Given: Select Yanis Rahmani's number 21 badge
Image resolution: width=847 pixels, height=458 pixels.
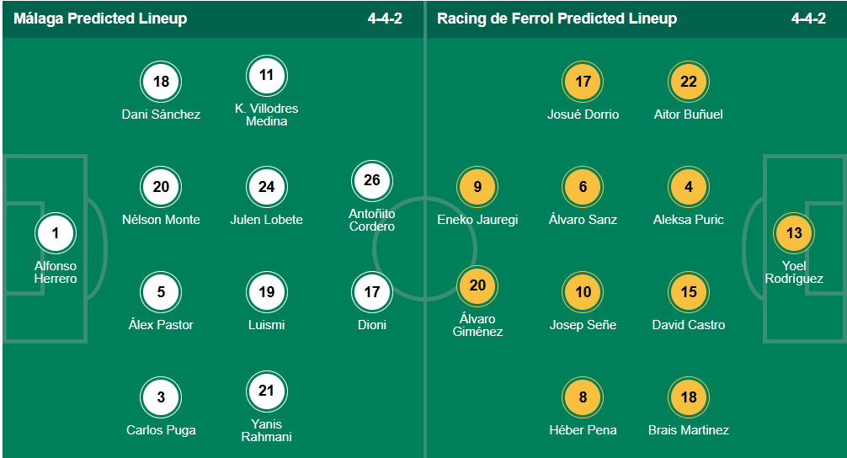Looking at the screenshot, I should 266,391.
